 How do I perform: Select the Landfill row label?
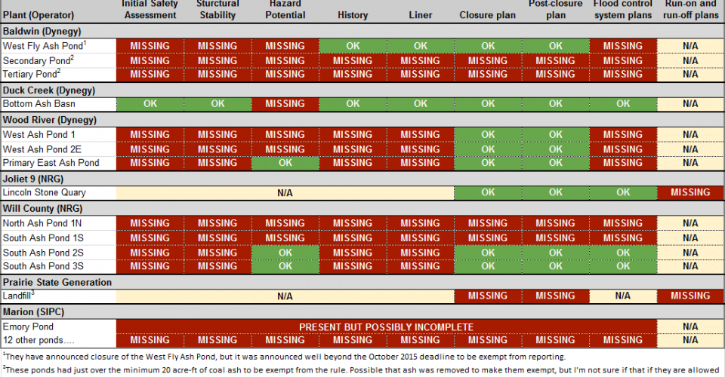[18, 296]
